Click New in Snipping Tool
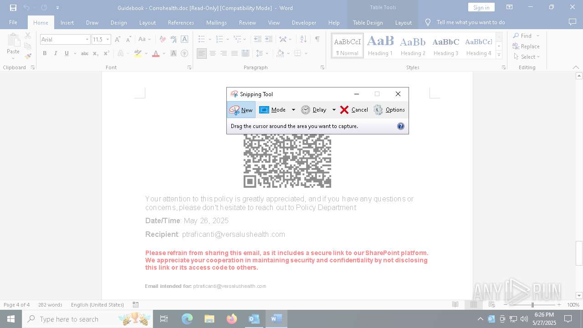This screenshot has height=328, width=583. click(x=241, y=110)
